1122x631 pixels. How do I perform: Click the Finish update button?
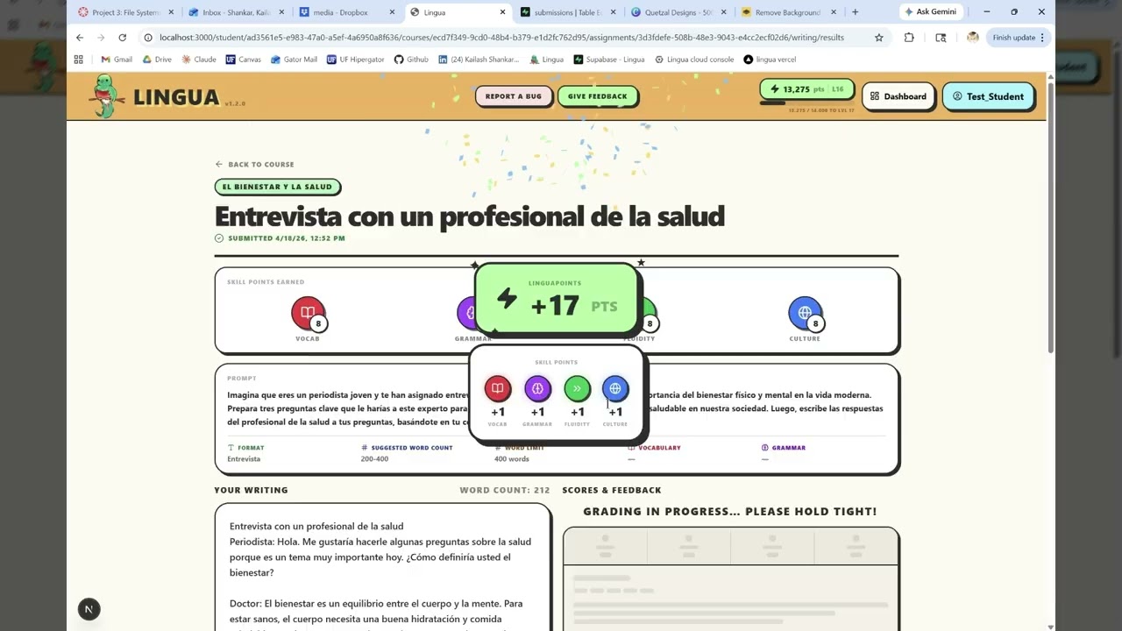tap(1018, 38)
